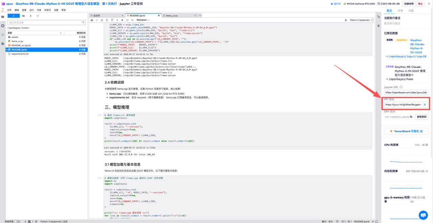Open the chat support bubble
Image resolution: width=433 pixels, height=223 pixels.
click(x=423, y=215)
